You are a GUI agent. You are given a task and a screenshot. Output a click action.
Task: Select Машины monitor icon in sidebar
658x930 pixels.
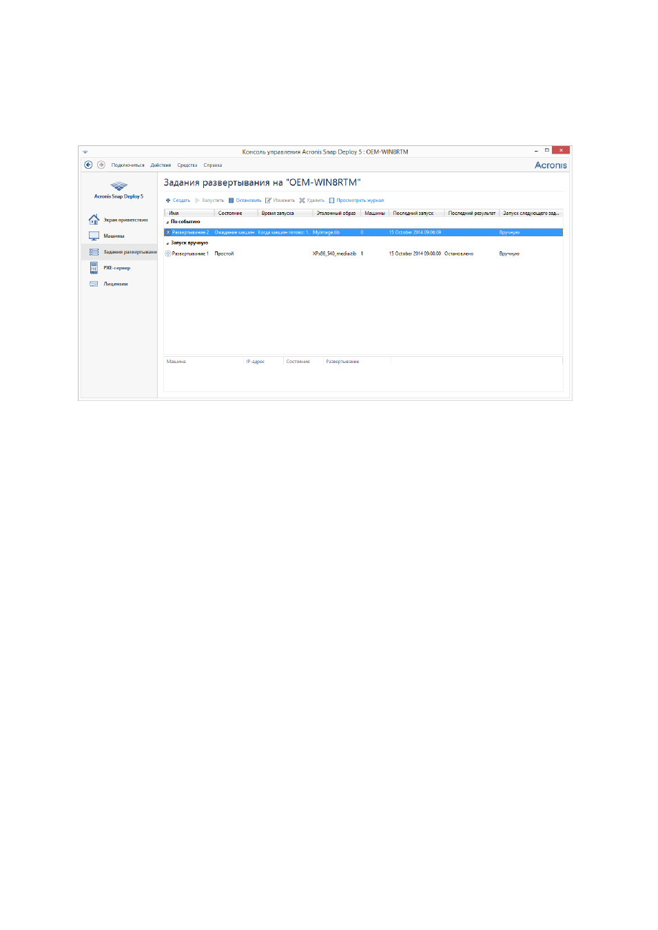[94, 236]
